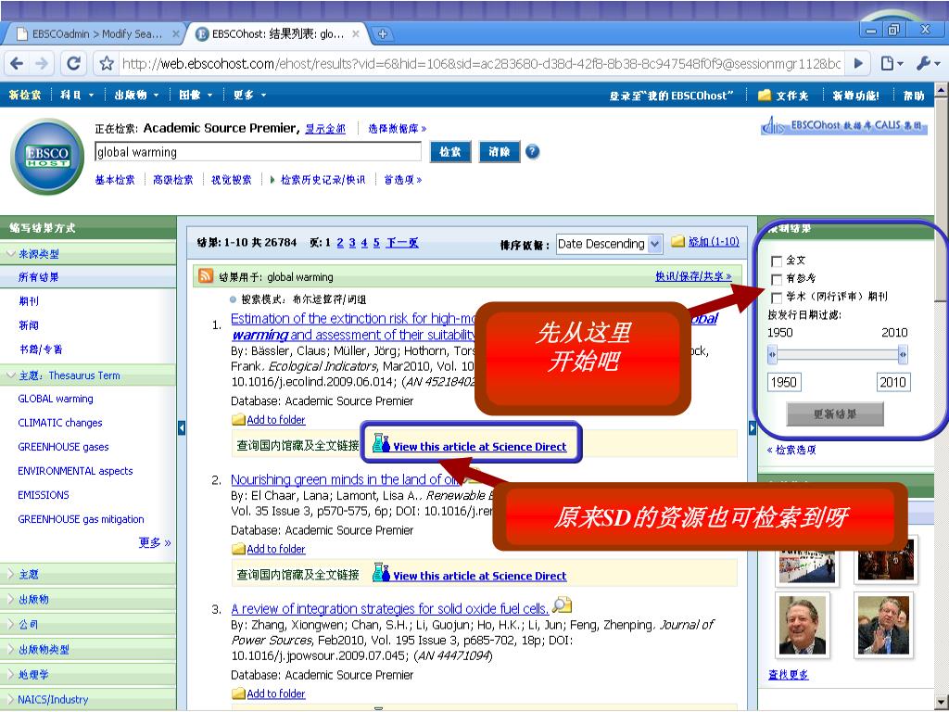Open the blue question mark help icon
This screenshot has width=949, height=712.
(x=532, y=151)
